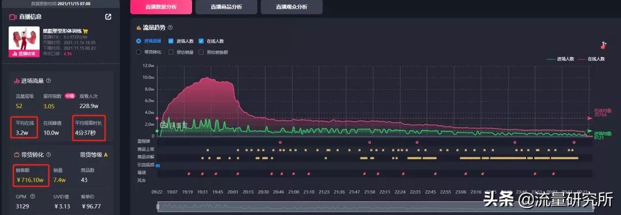Click the pink icon above the chart legend
The height and width of the screenshot is (215, 621).
604,45
